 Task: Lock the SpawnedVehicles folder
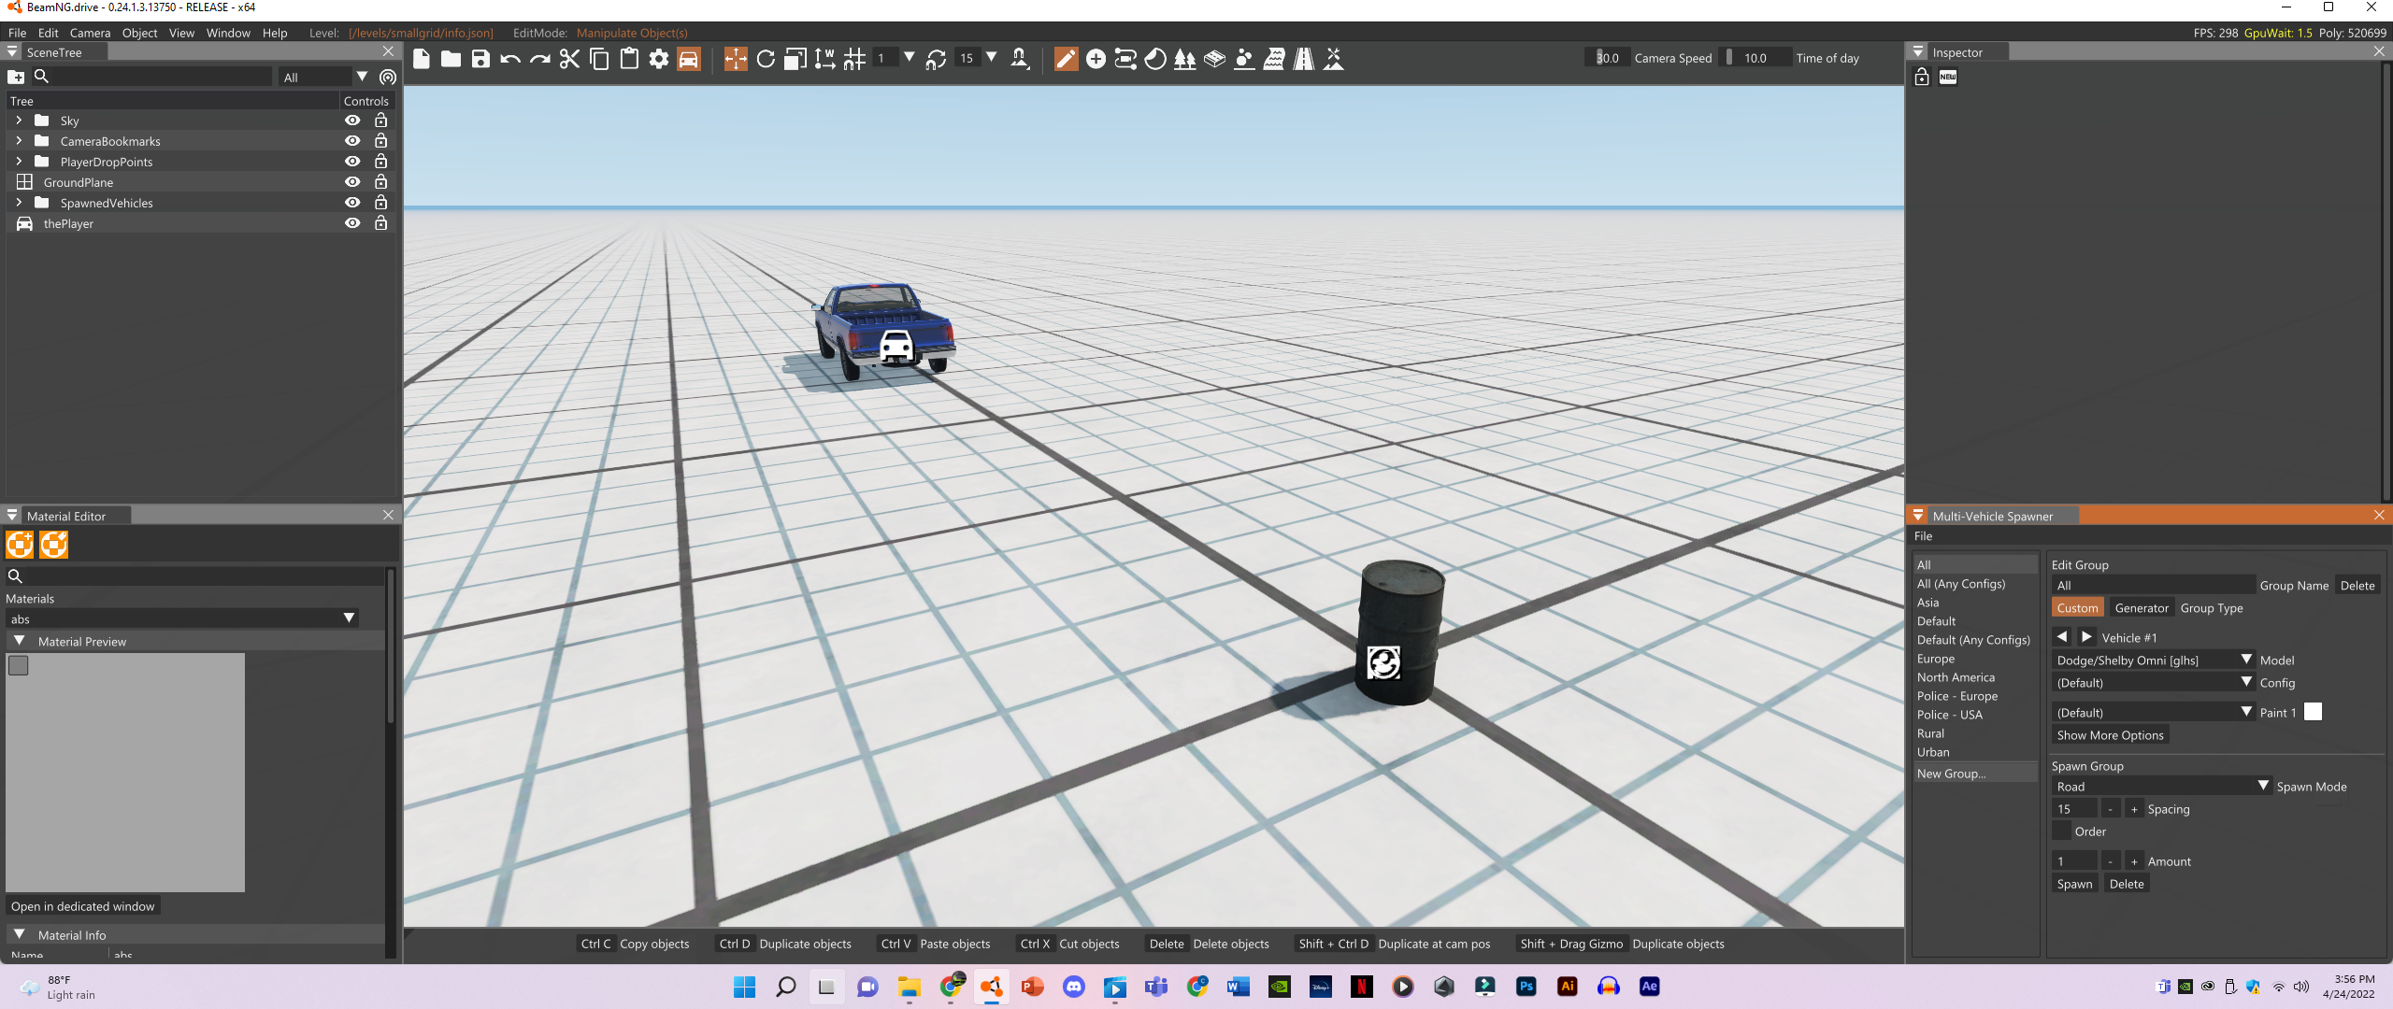pos(380,203)
